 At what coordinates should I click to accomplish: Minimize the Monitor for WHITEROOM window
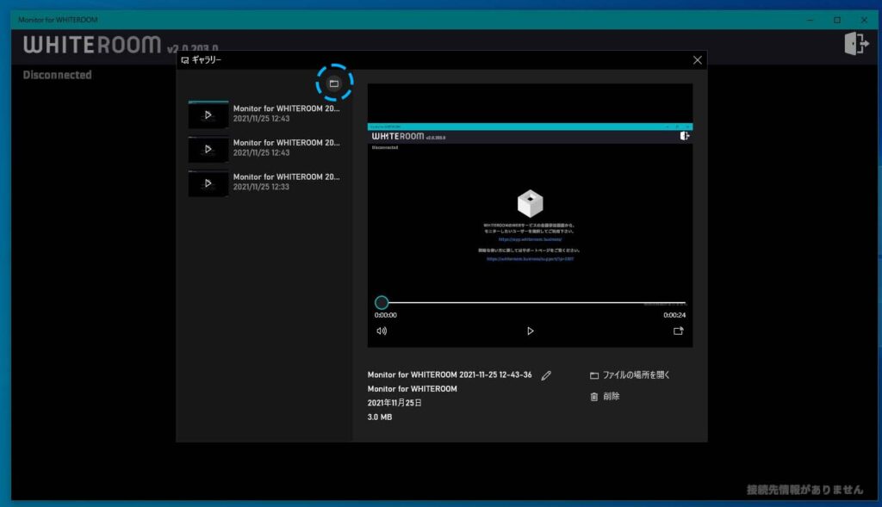point(810,20)
